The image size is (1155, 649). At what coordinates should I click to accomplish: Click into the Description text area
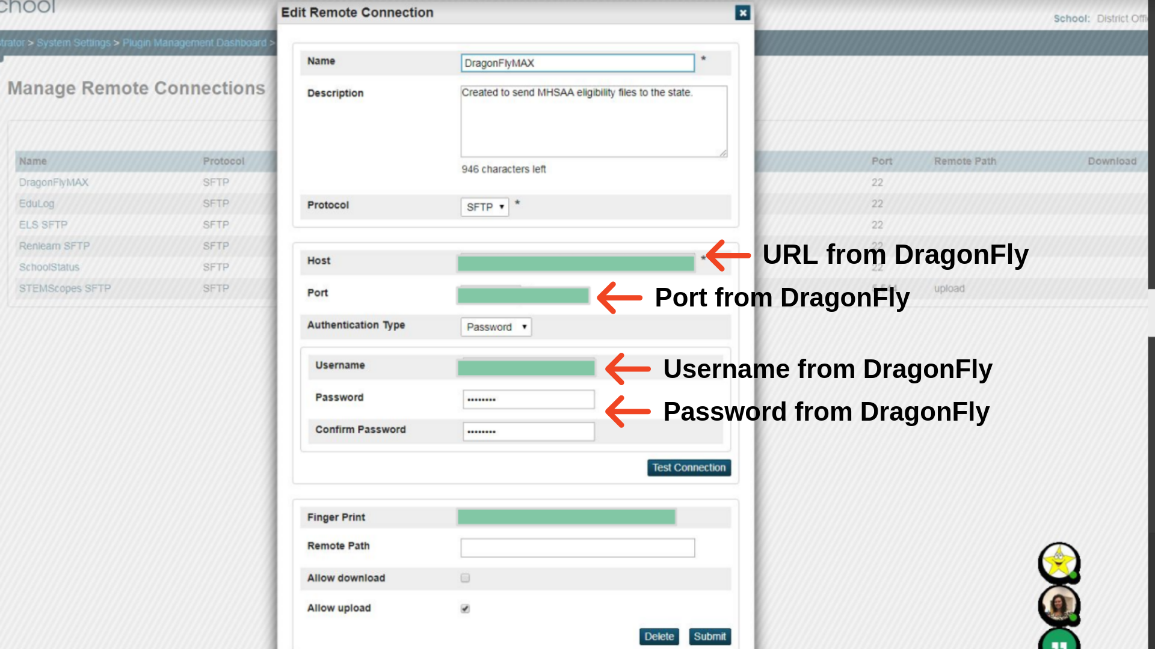593,121
